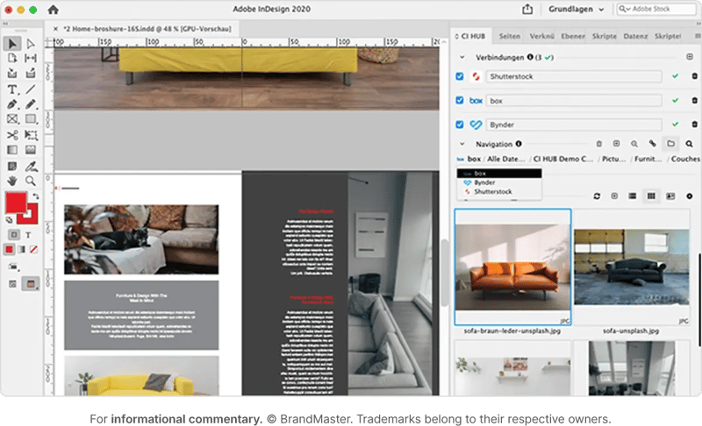Uncheck the Bynder connection checkbox
Viewport: 702px width, 426px height.
click(x=459, y=124)
